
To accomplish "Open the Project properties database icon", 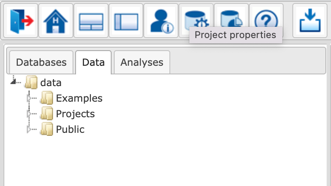I will (196, 19).
